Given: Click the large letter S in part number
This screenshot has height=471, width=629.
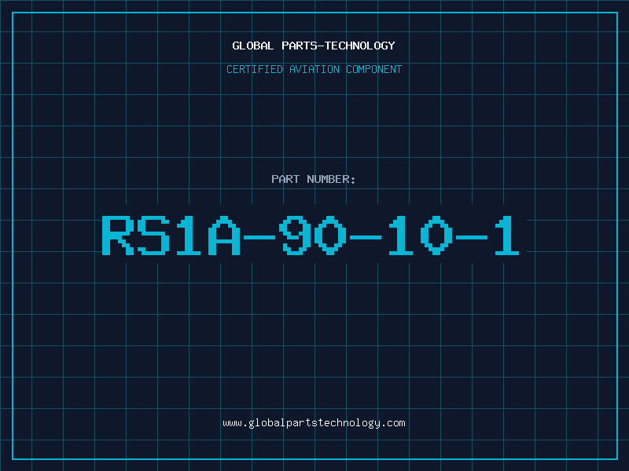Looking at the screenshot, I should point(153,235).
